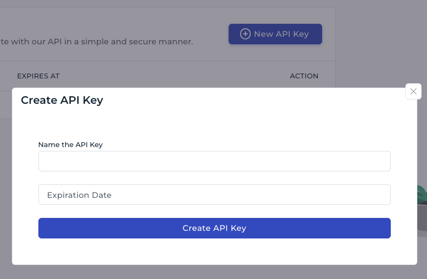Click the ACTION column header
The image size is (427, 279).
point(304,76)
